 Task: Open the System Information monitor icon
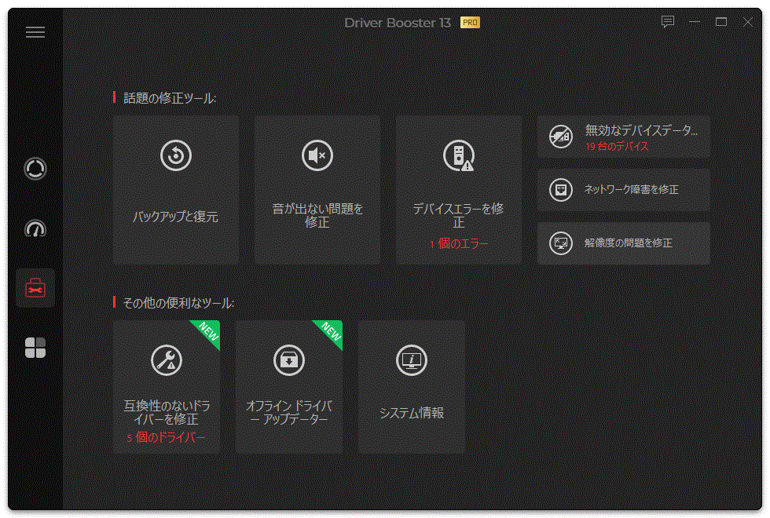click(411, 360)
